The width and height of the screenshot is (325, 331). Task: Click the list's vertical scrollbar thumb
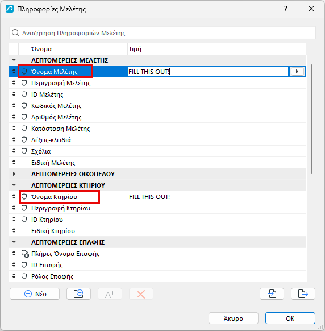point(311,119)
